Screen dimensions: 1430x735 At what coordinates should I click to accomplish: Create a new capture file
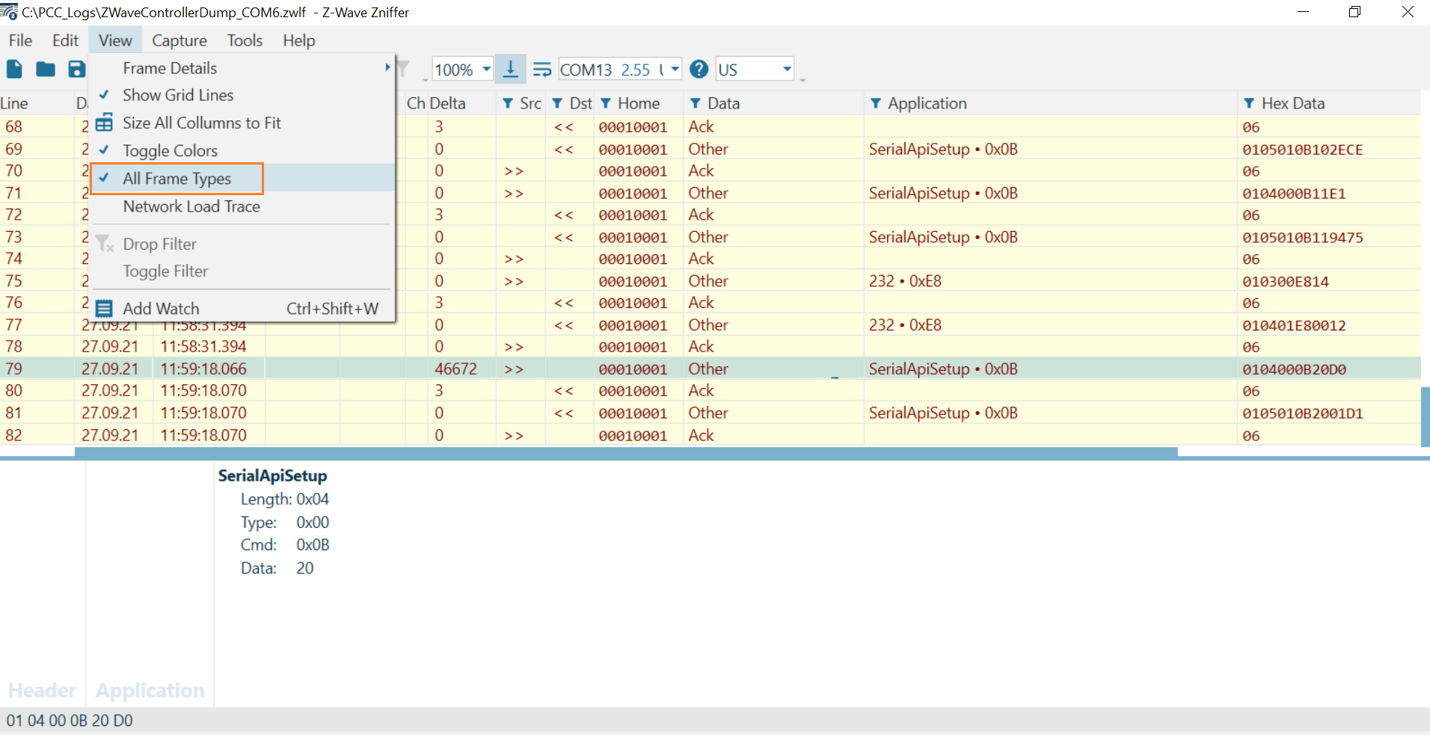[x=13, y=69]
